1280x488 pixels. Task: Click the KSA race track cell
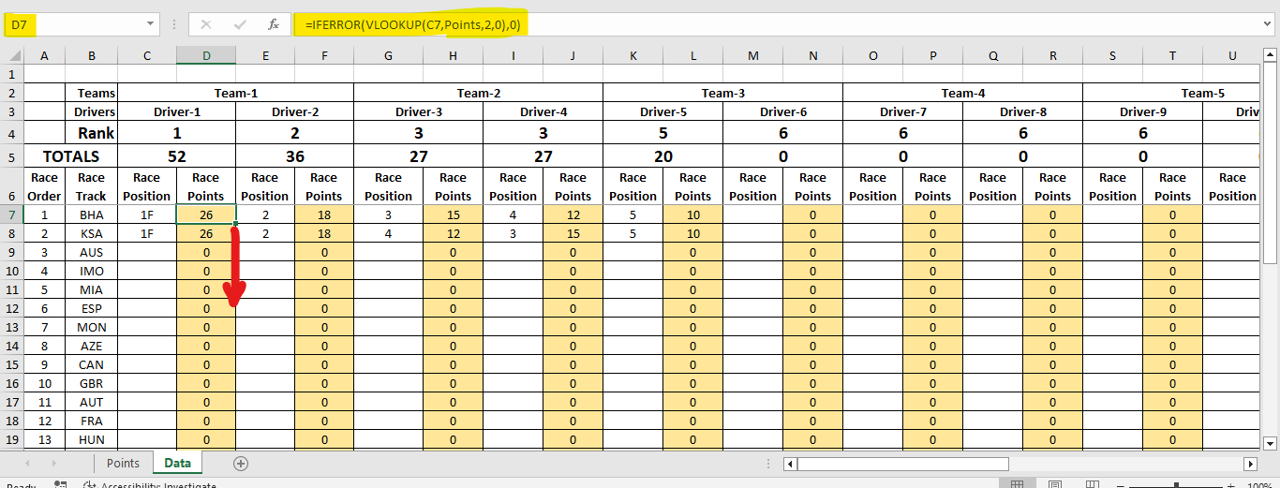coord(92,233)
